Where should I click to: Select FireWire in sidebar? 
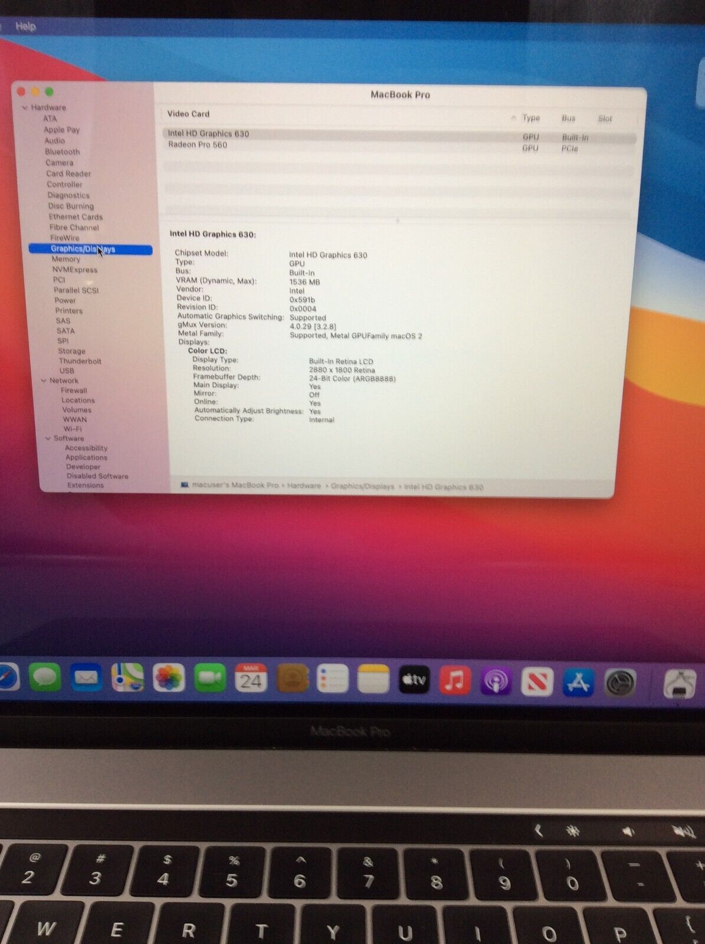pos(64,238)
